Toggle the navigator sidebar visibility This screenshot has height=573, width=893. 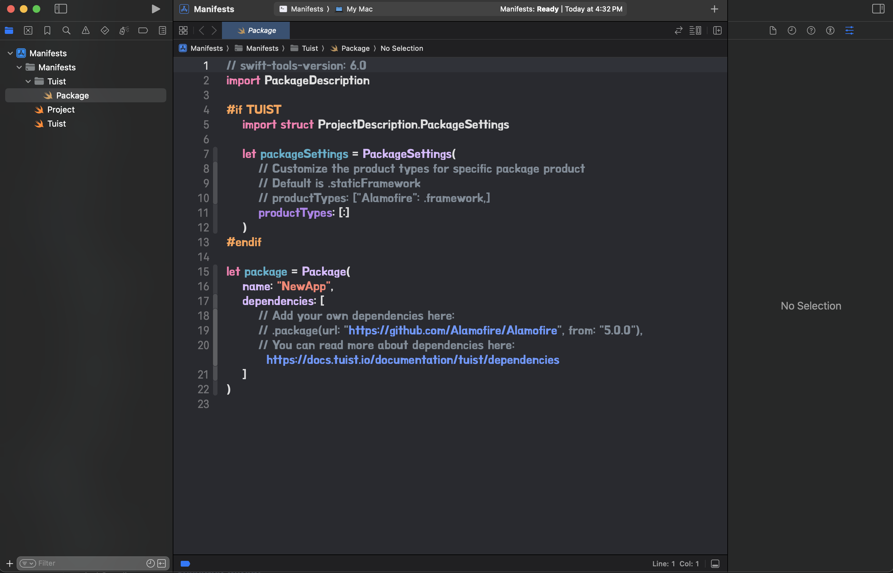[x=61, y=9]
